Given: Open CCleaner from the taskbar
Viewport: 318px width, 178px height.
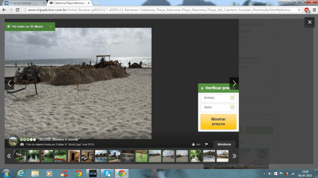Looking at the screenshot, I should click(64, 173).
